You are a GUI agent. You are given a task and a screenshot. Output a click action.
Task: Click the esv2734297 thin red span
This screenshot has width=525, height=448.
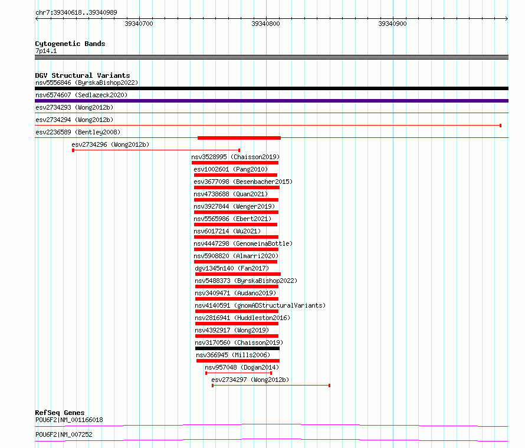(x=271, y=386)
